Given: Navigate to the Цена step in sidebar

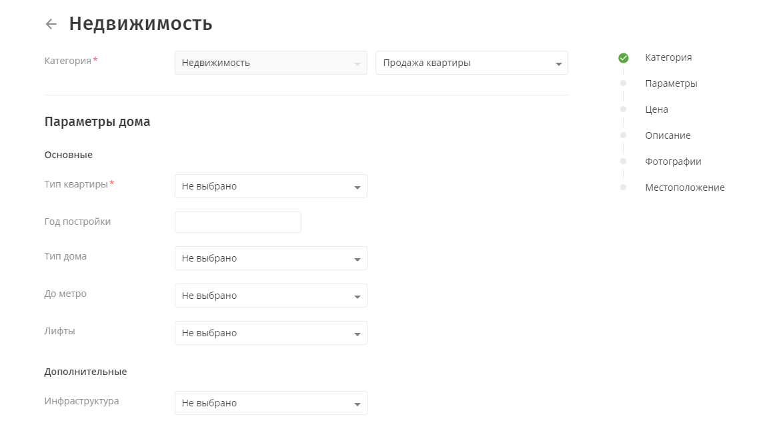Looking at the screenshot, I should pyautogui.click(x=656, y=109).
